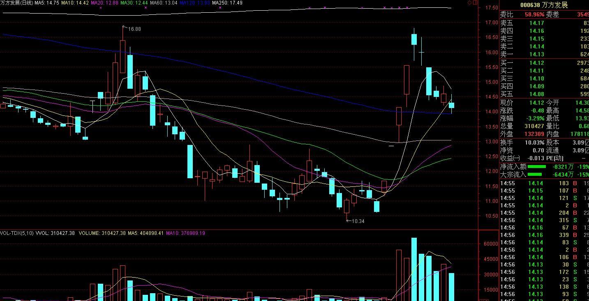
Task: Click the 17.50 price axis label
Action: (492, 8)
